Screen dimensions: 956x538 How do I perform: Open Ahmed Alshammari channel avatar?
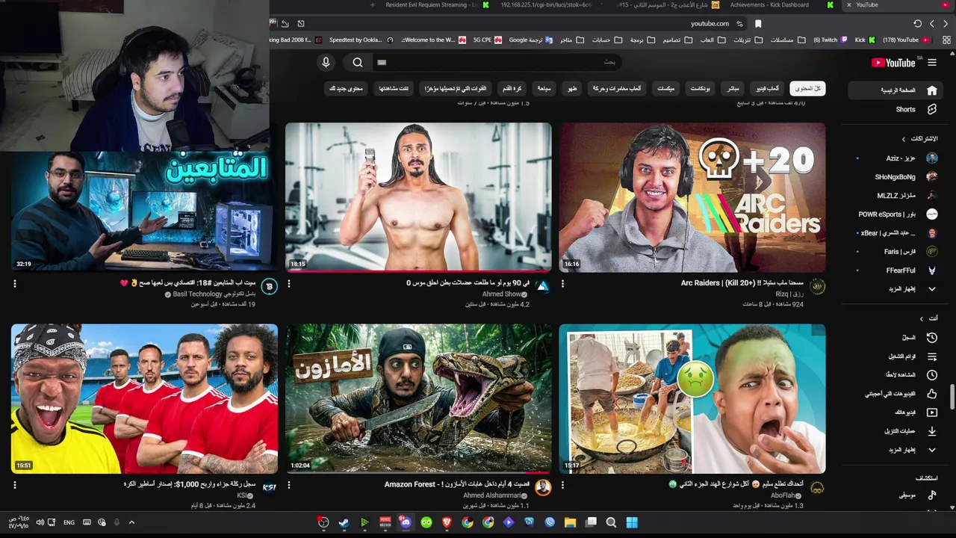click(x=543, y=488)
